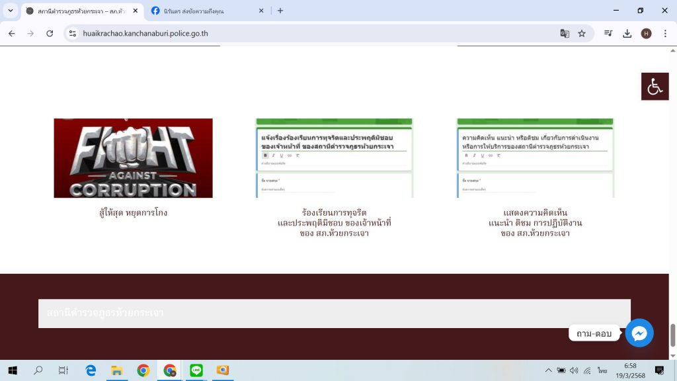Click the Messenger chat bubble icon

tap(639, 333)
